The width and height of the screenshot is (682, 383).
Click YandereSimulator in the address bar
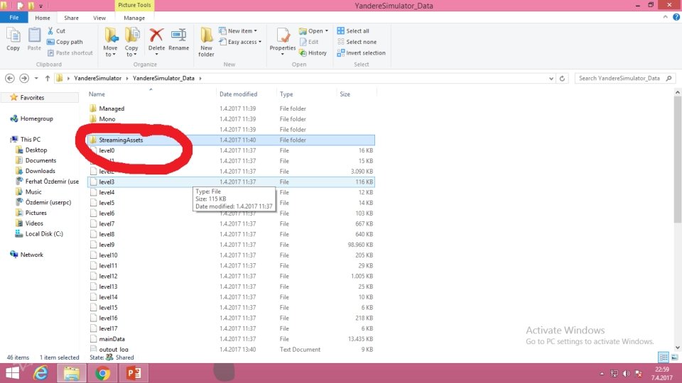coord(97,78)
